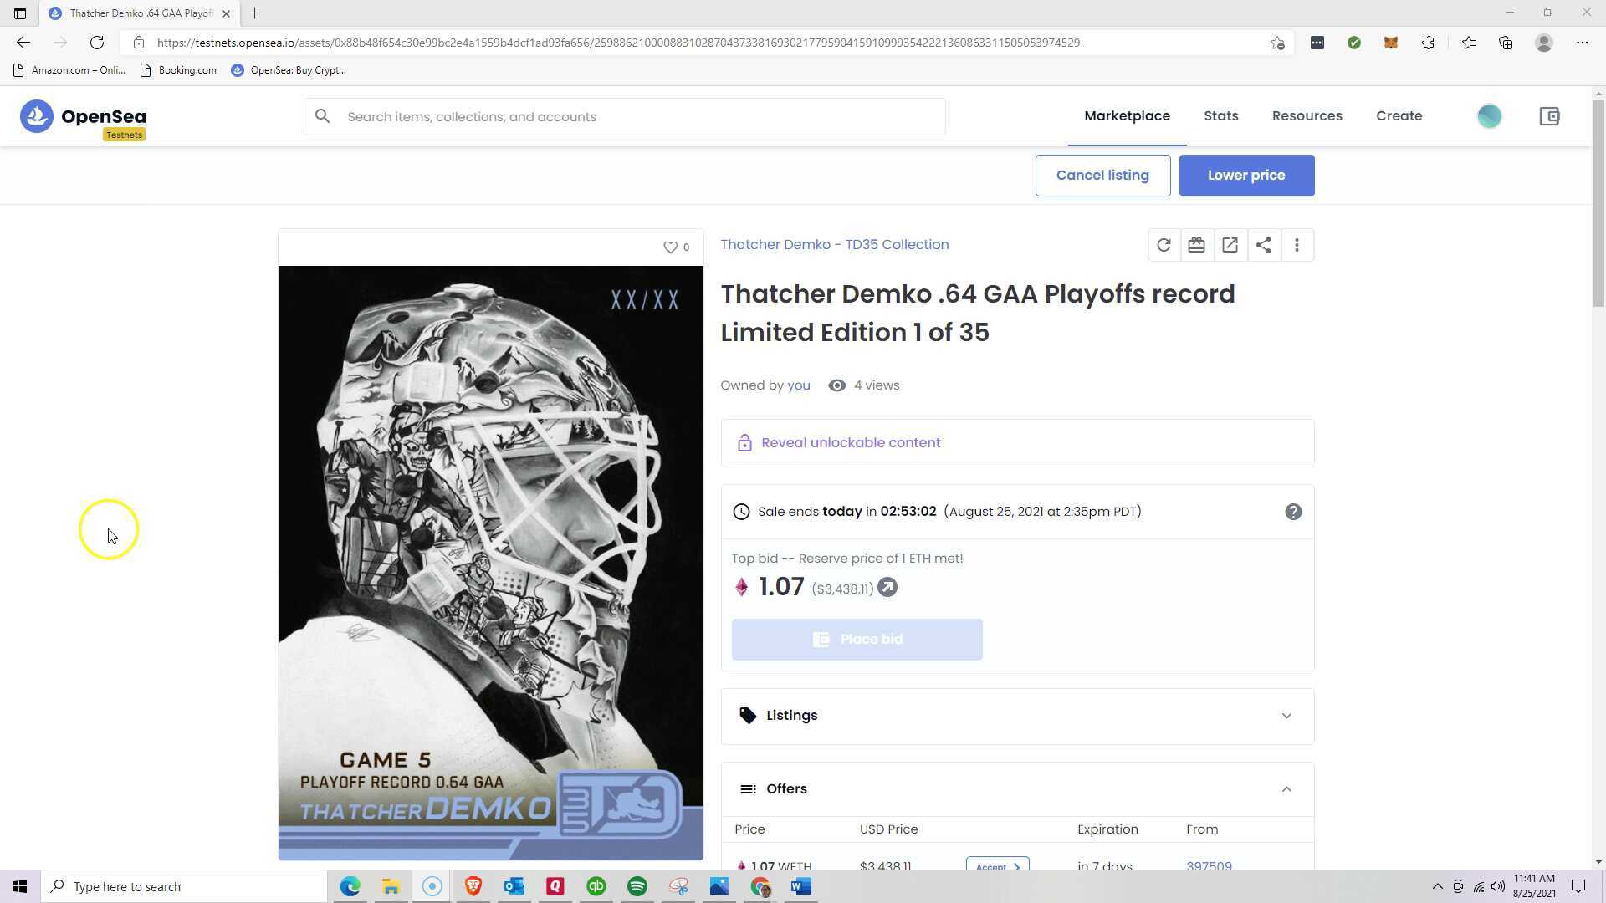Expand the Listings section
1606x903 pixels.
[1017, 716]
